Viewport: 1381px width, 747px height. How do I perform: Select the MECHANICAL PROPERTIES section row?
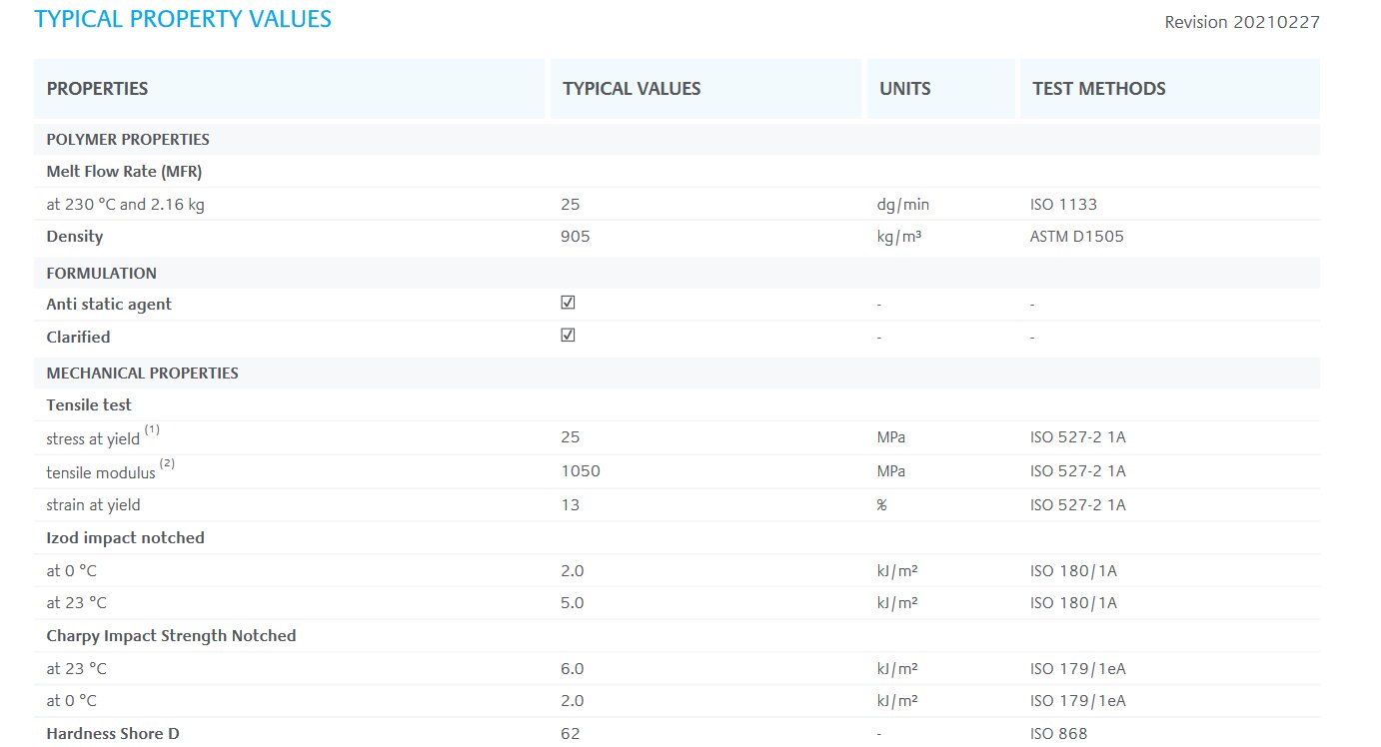click(x=677, y=373)
